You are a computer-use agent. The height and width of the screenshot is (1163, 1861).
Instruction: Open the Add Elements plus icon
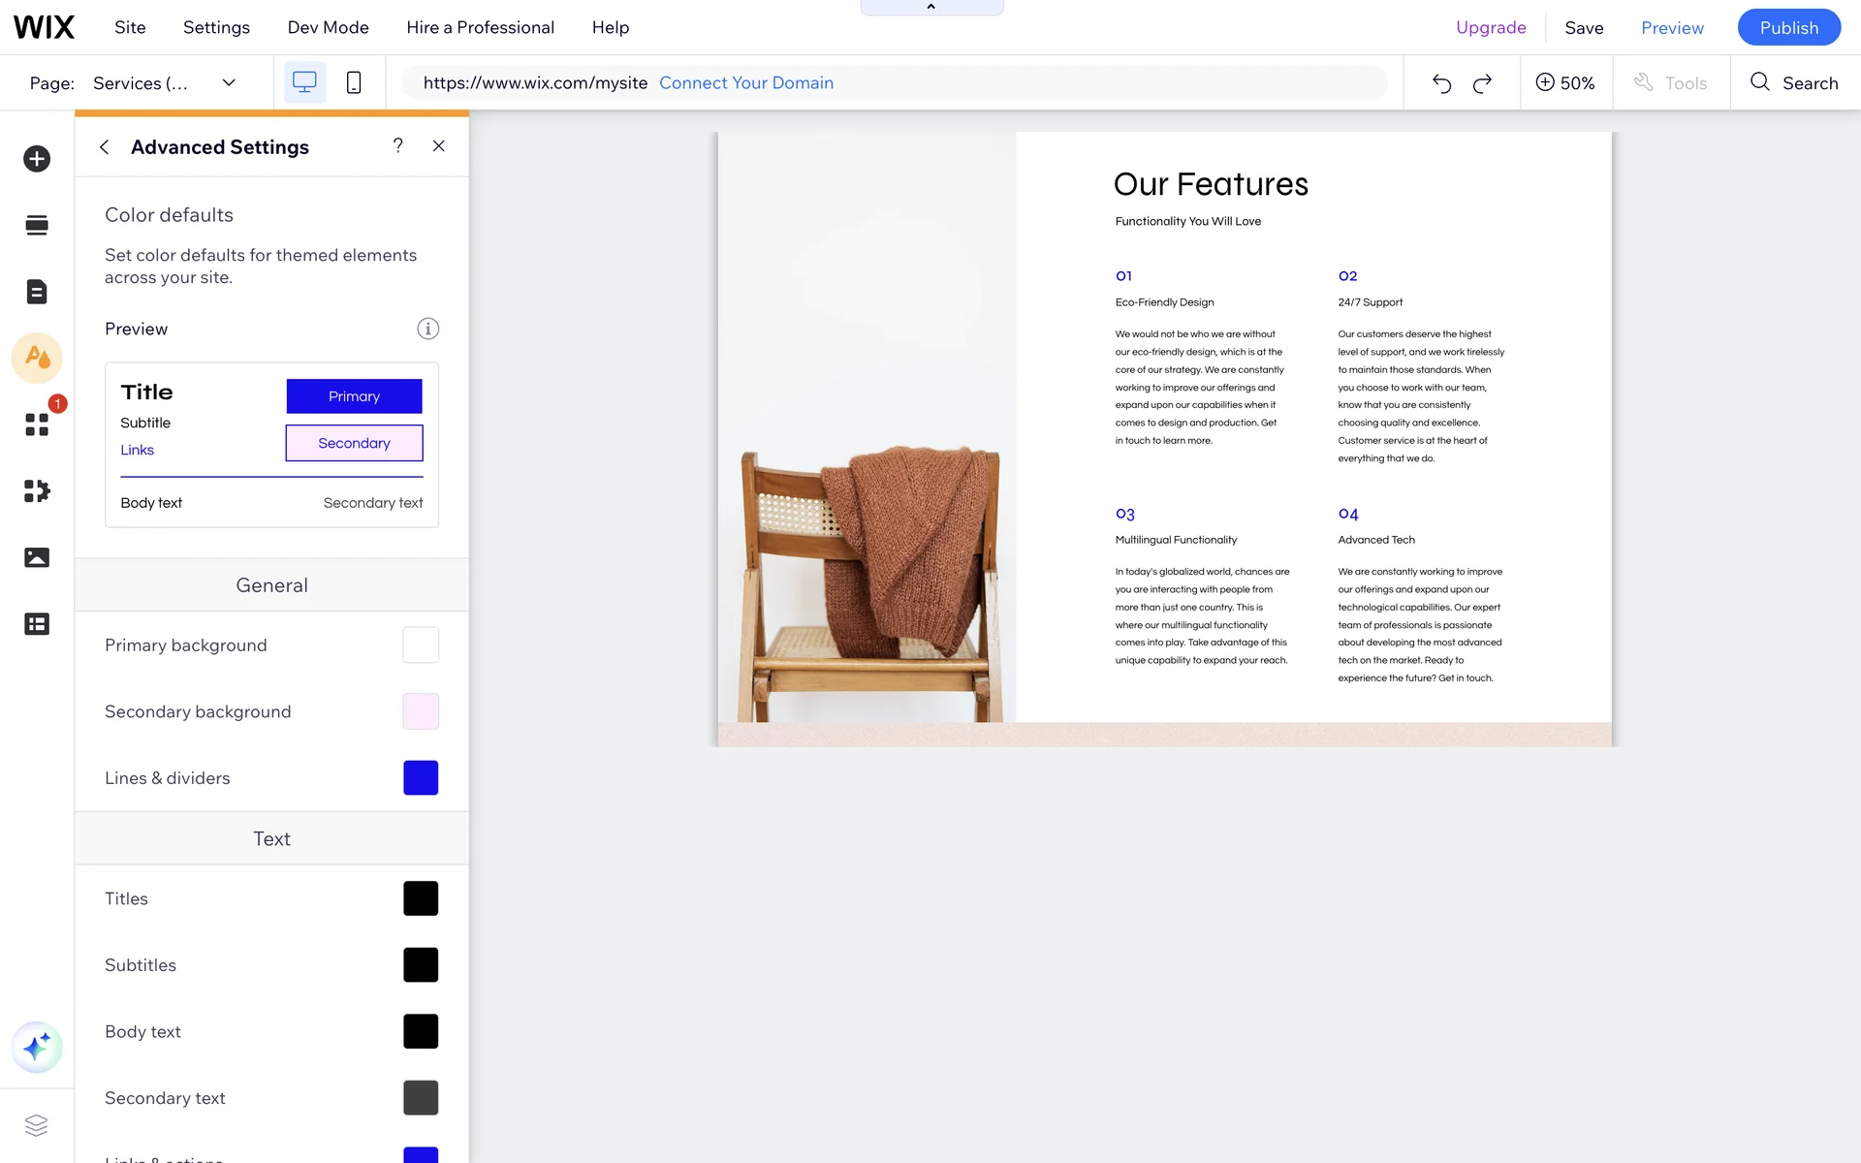click(x=37, y=159)
